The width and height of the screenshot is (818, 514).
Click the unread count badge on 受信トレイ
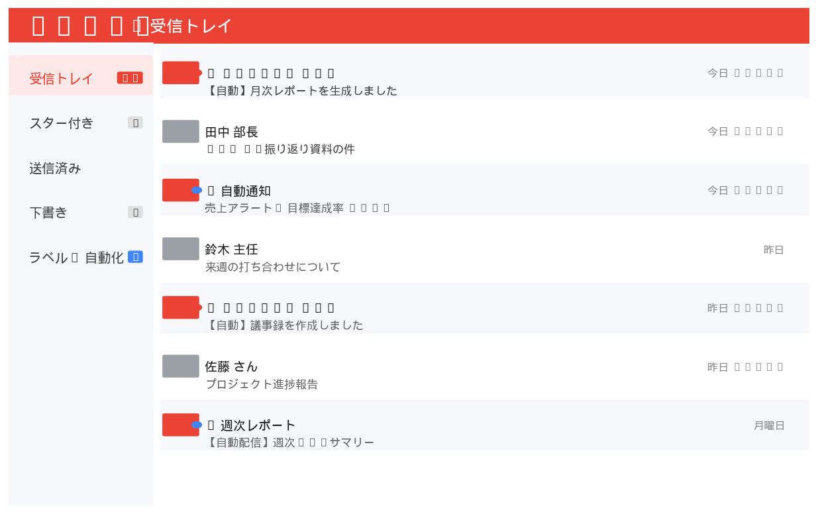[130, 77]
